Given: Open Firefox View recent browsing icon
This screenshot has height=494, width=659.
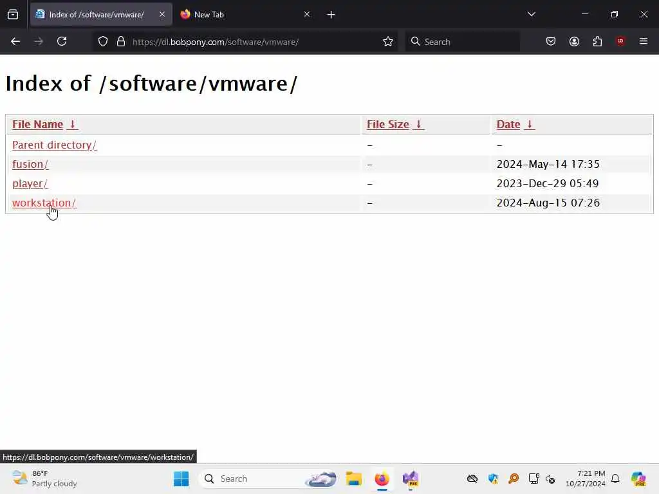Looking at the screenshot, I should pyautogui.click(x=13, y=15).
